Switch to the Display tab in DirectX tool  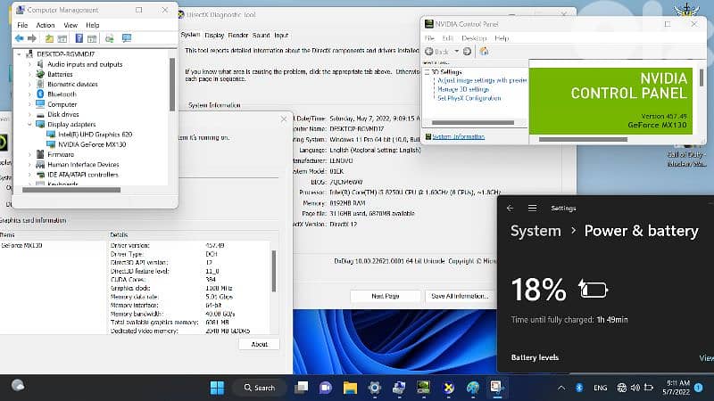click(x=214, y=35)
